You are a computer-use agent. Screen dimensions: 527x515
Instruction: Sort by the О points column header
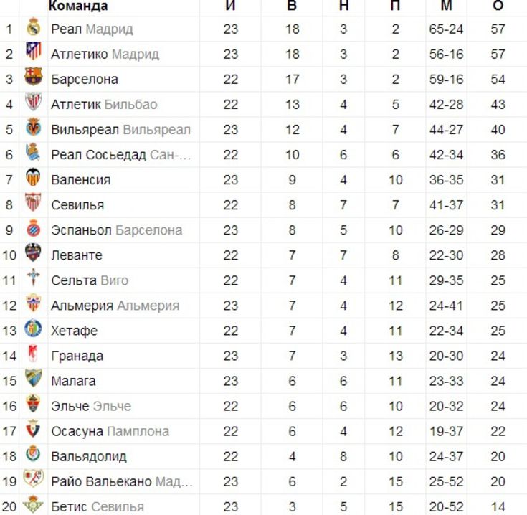click(498, 5)
